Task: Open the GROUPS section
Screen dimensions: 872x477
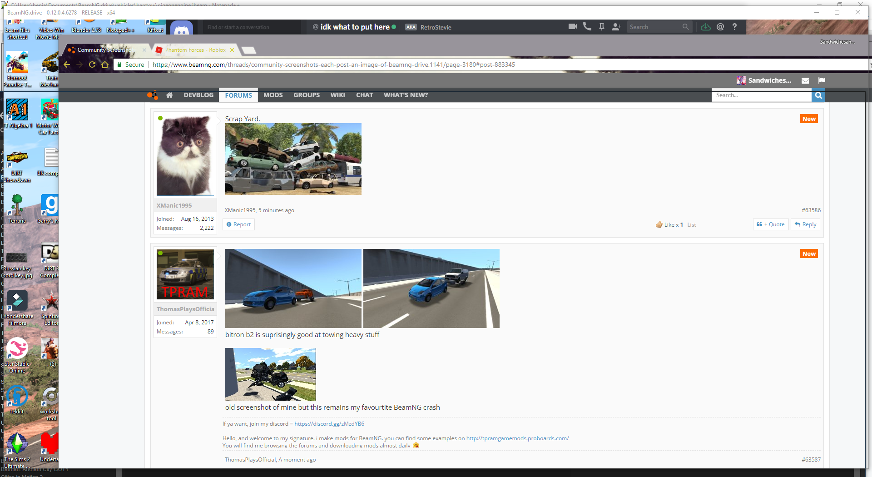Action: 307,95
